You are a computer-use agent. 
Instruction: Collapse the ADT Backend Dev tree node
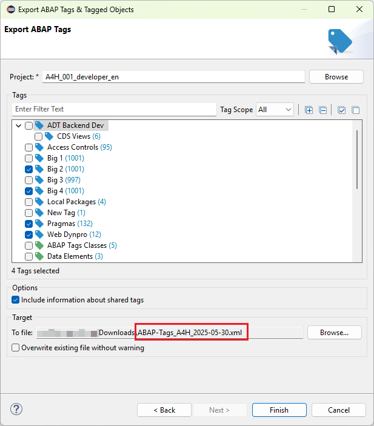(x=18, y=125)
